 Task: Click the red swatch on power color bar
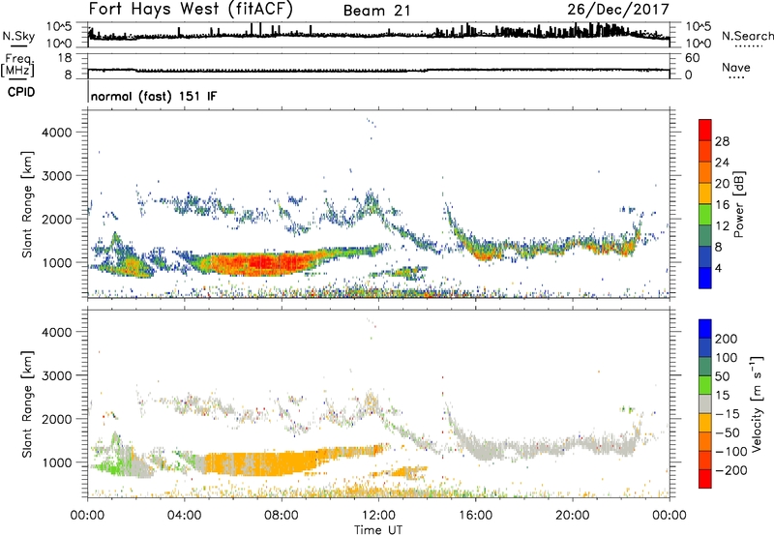click(x=705, y=130)
